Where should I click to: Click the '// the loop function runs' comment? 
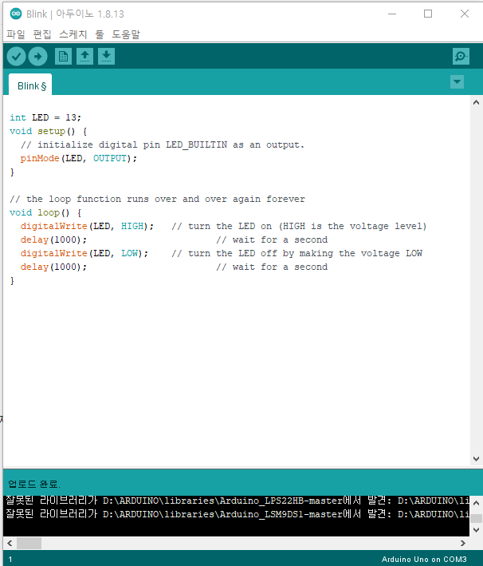[157, 199]
